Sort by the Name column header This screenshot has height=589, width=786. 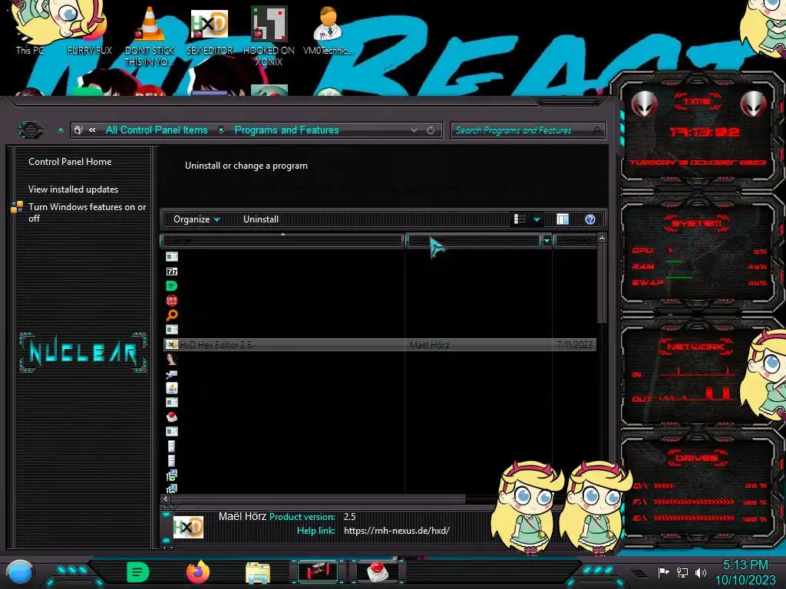(282, 241)
